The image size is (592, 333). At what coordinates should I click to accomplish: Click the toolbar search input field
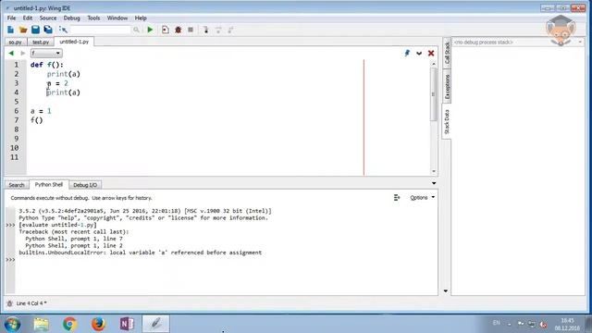101,30
